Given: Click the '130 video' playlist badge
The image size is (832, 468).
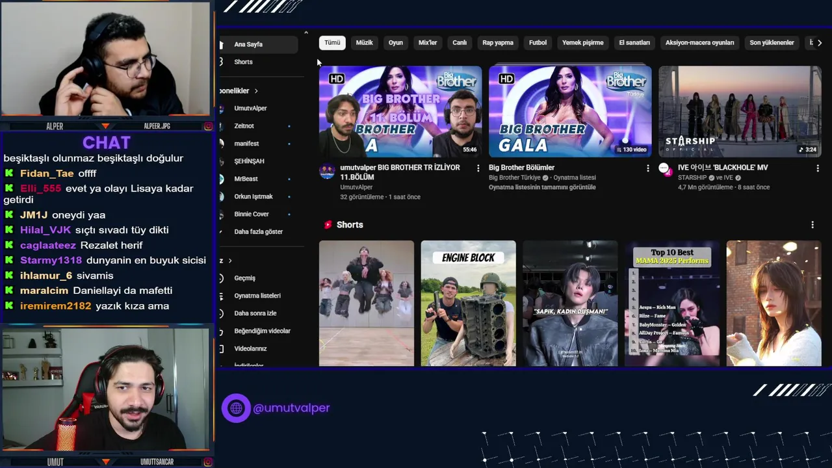Looking at the screenshot, I should click(x=630, y=149).
